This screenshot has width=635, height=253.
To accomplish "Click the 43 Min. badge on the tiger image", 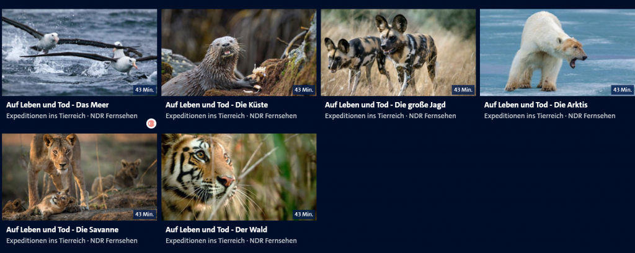I will point(304,214).
